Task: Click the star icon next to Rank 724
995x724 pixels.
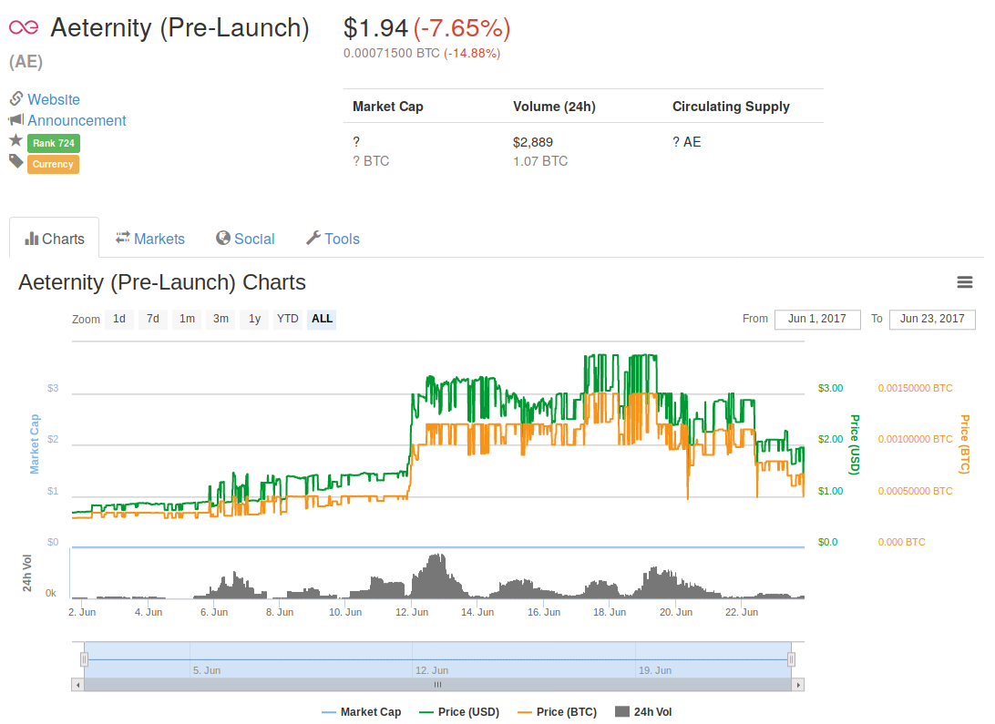Action: pyautogui.click(x=15, y=140)
